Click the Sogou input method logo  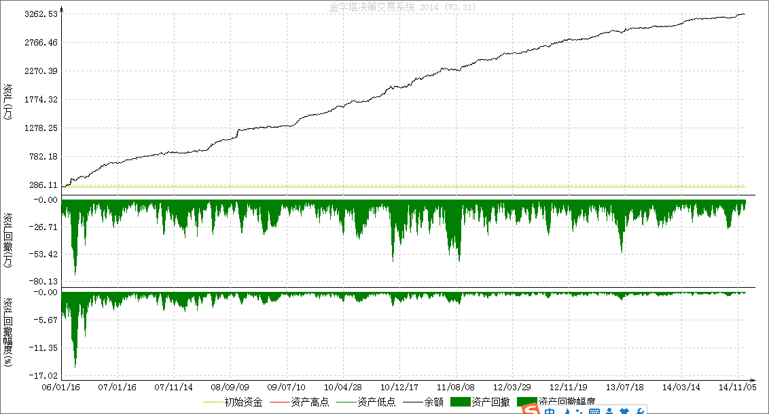click(x=530, y=410)
